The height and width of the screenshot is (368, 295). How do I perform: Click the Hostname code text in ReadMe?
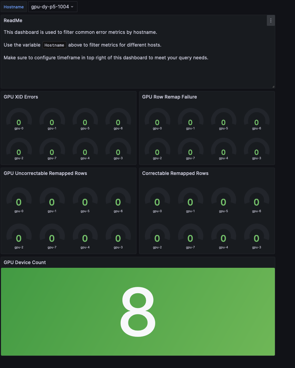click(x=54, y=45)
